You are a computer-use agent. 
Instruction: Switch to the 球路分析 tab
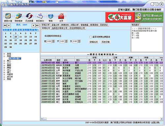[75, 25]
